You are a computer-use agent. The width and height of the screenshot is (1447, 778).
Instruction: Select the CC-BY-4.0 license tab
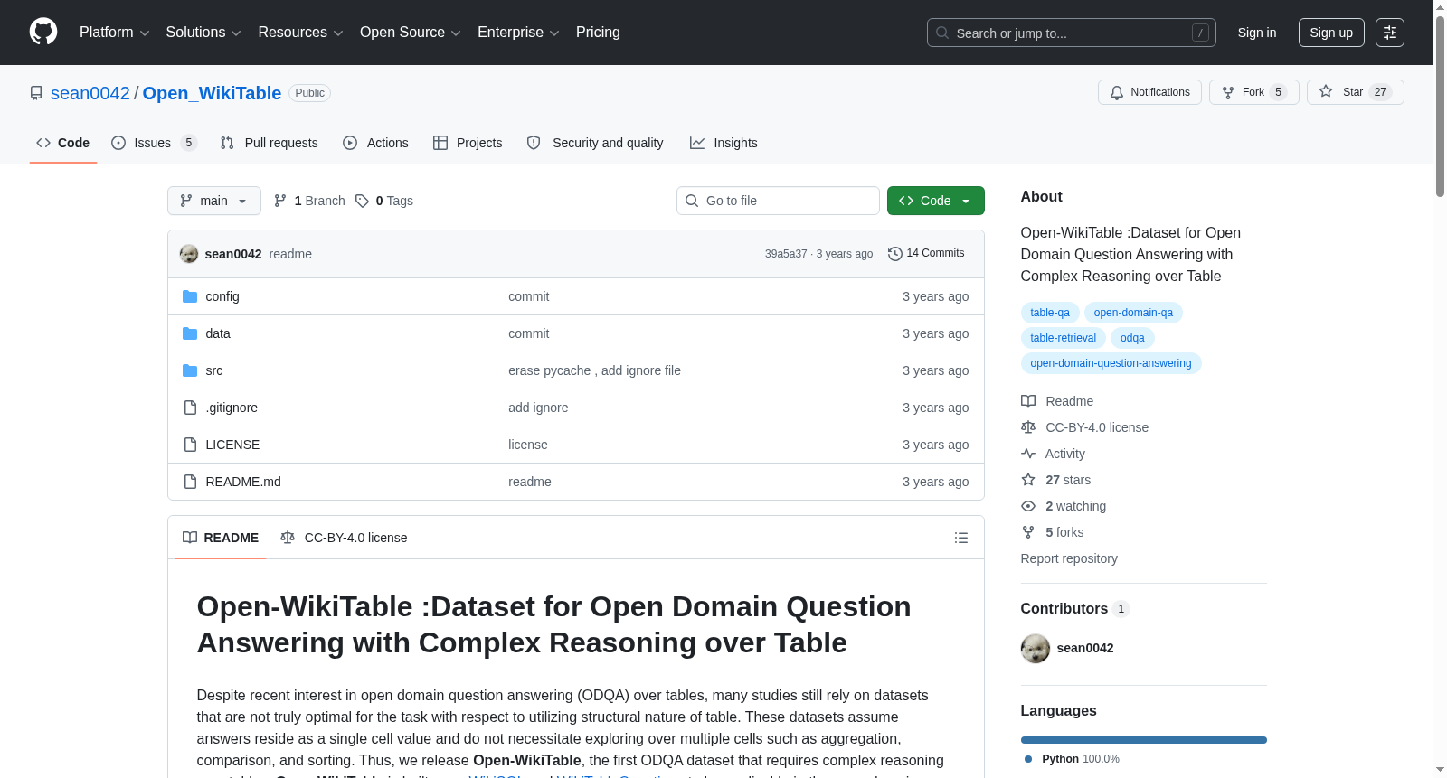(344, 538)
